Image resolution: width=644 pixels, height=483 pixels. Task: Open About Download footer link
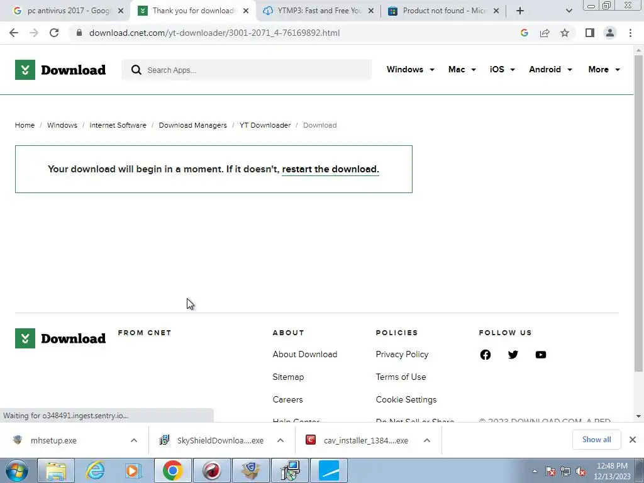click(305, 354)
